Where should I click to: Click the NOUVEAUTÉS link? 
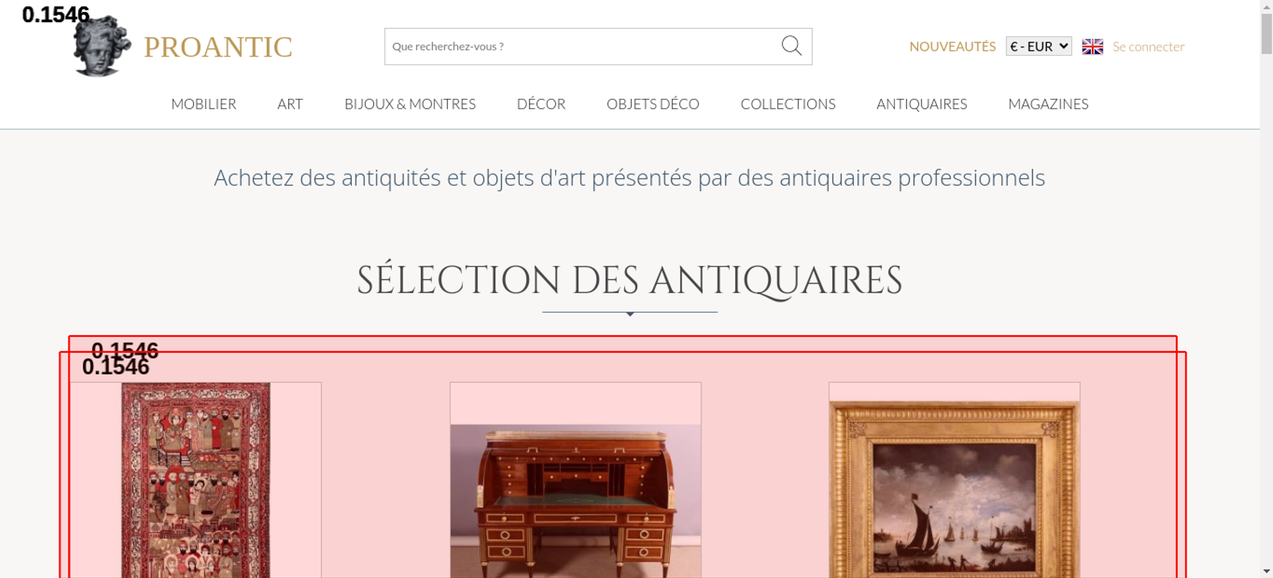952,46
